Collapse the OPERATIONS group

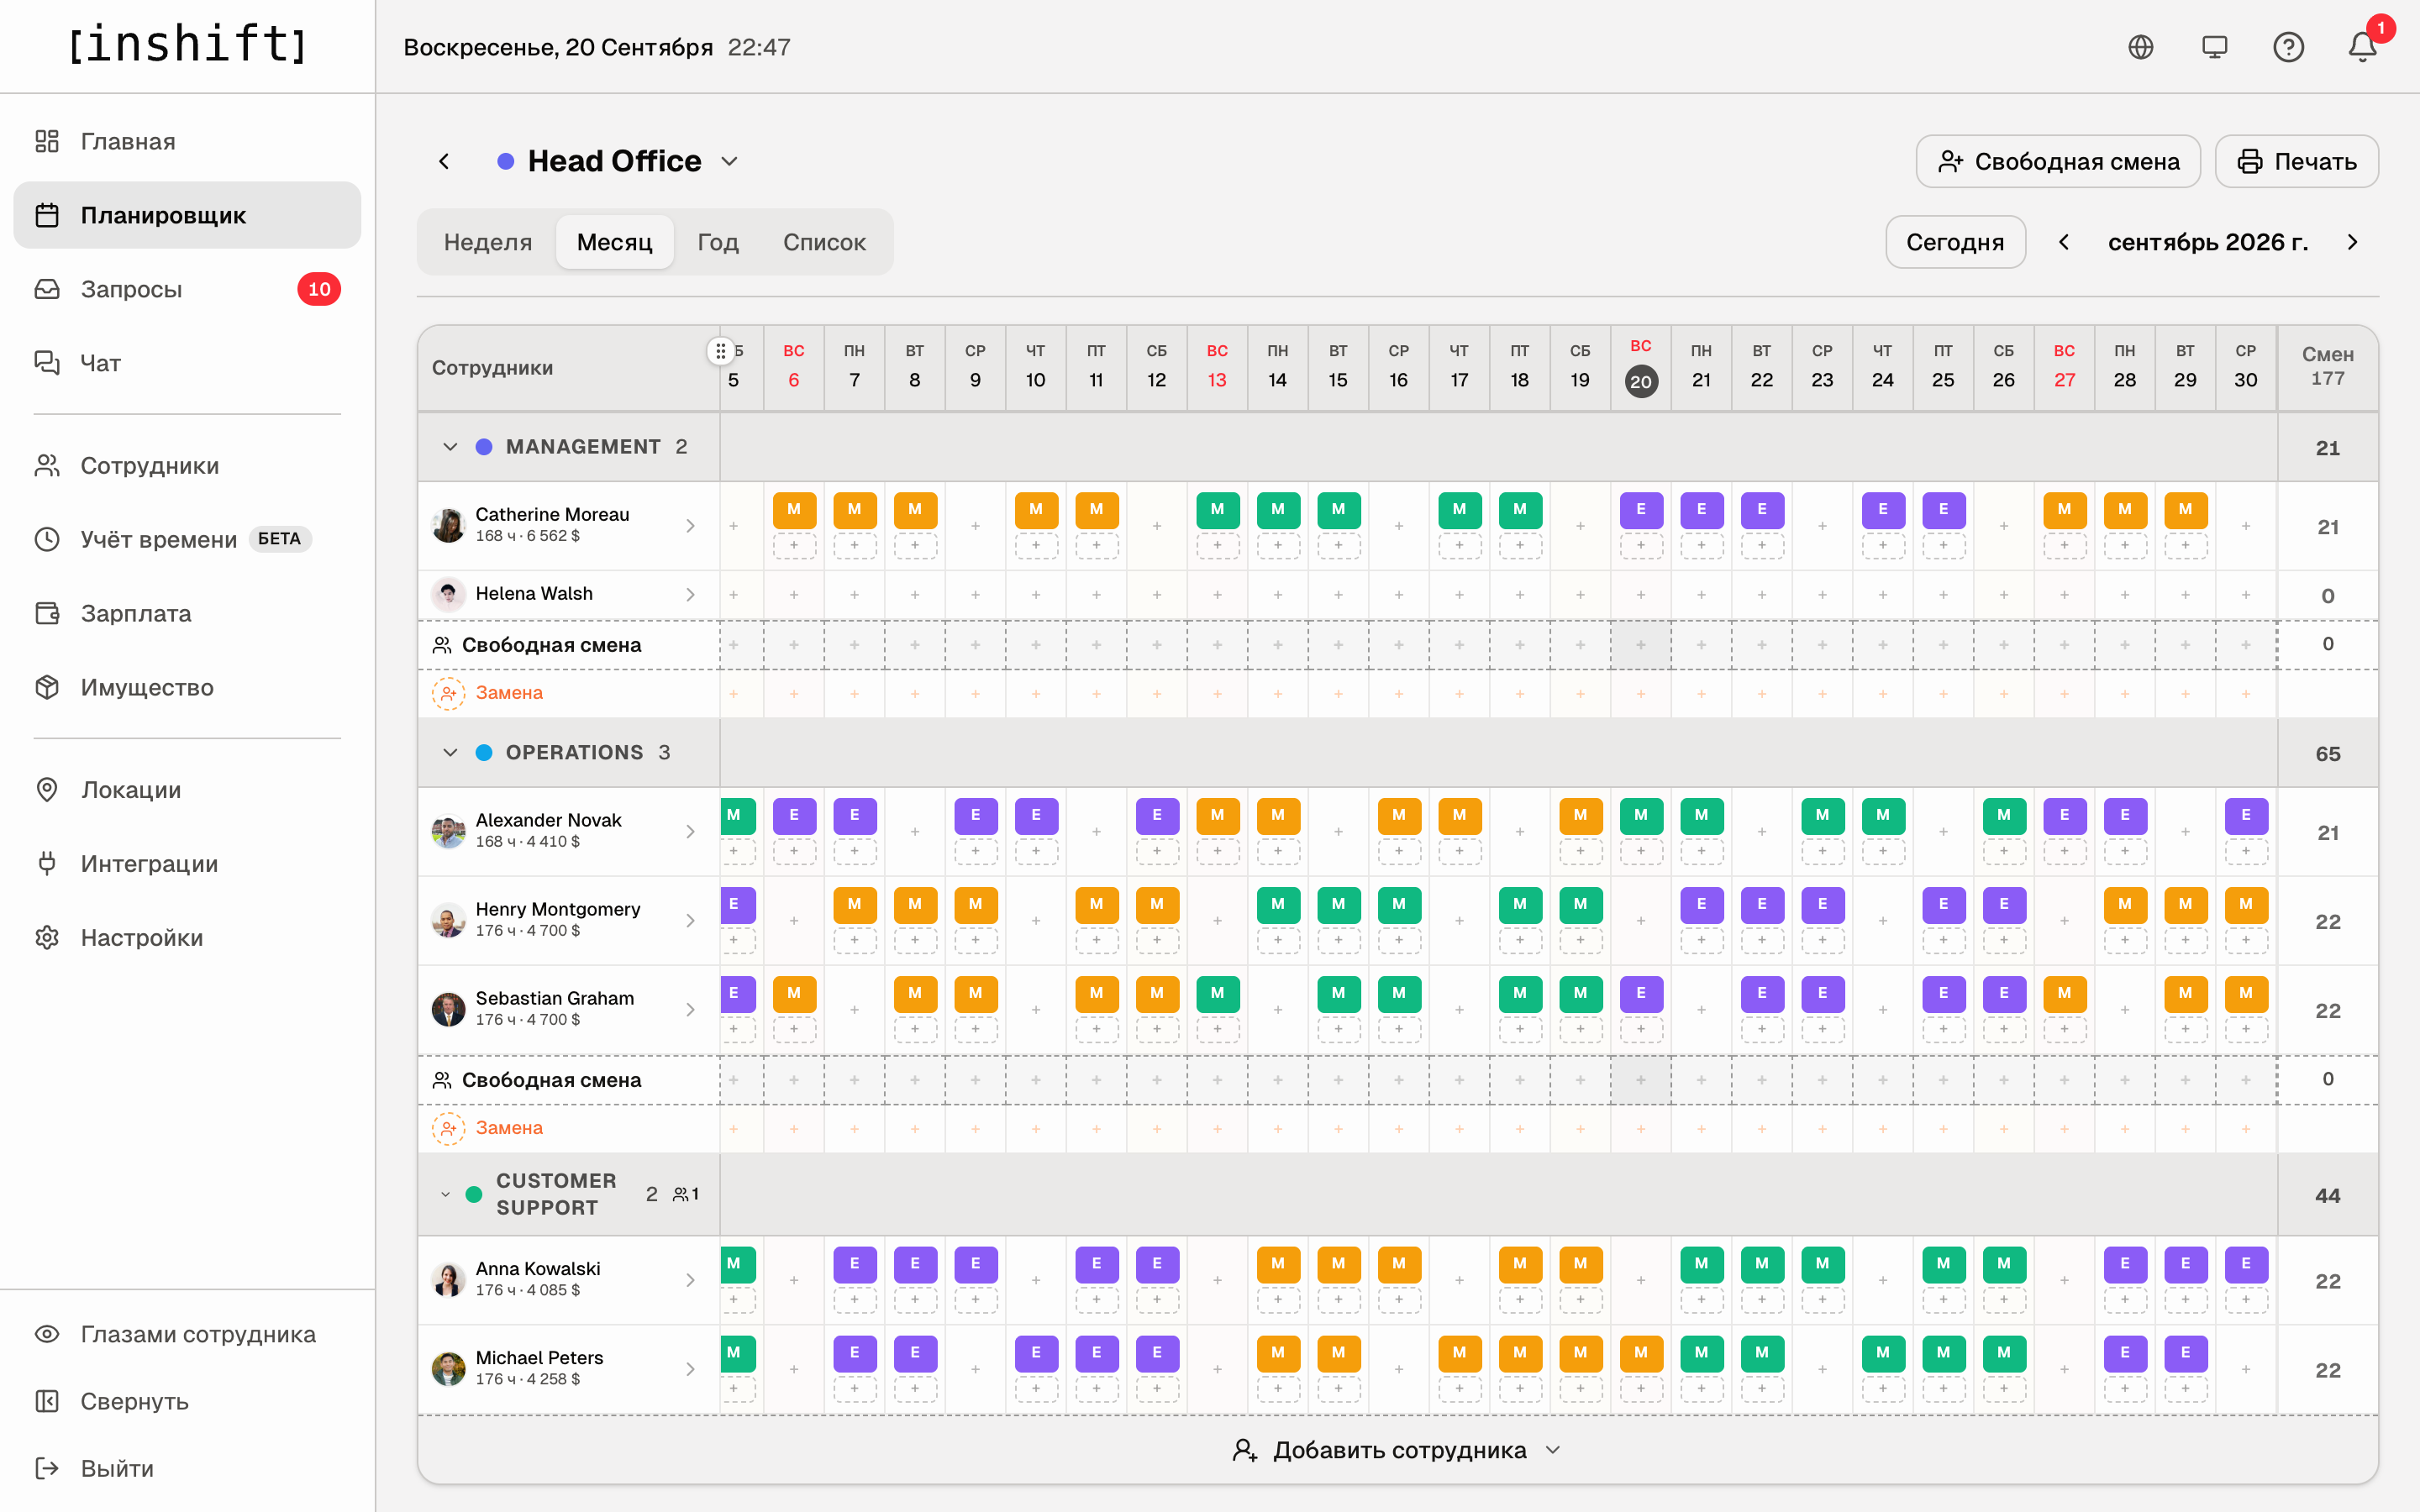[450, 752]
